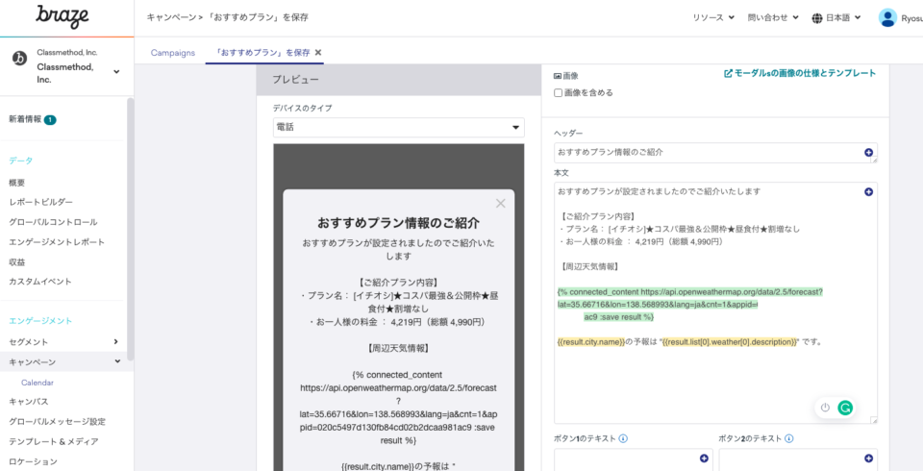Close the 「おすすめプラン」を保存 tab
Screen dimensions: 923x471
(x=318, y=52)
